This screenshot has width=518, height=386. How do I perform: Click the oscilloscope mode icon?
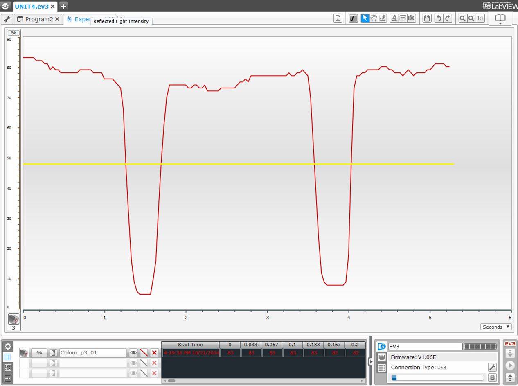pos(353,18)
